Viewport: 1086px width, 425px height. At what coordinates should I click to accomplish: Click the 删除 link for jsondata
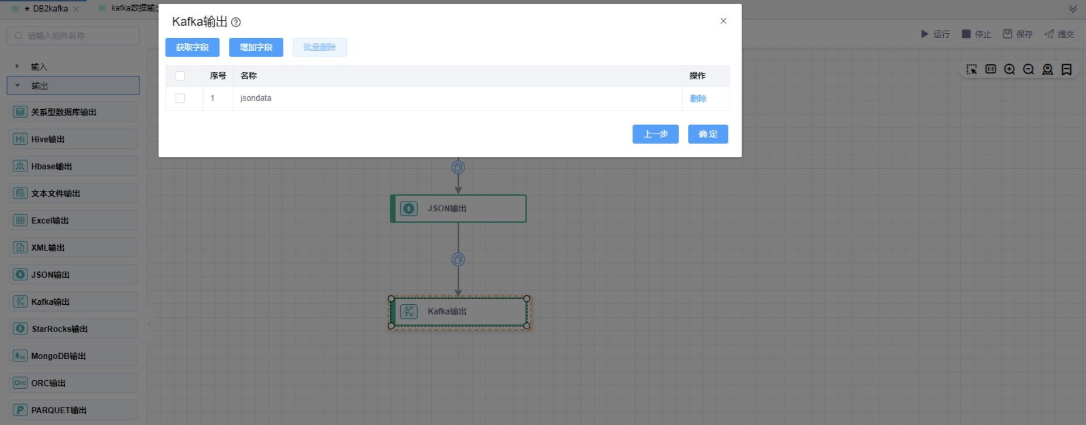(698, 99)
